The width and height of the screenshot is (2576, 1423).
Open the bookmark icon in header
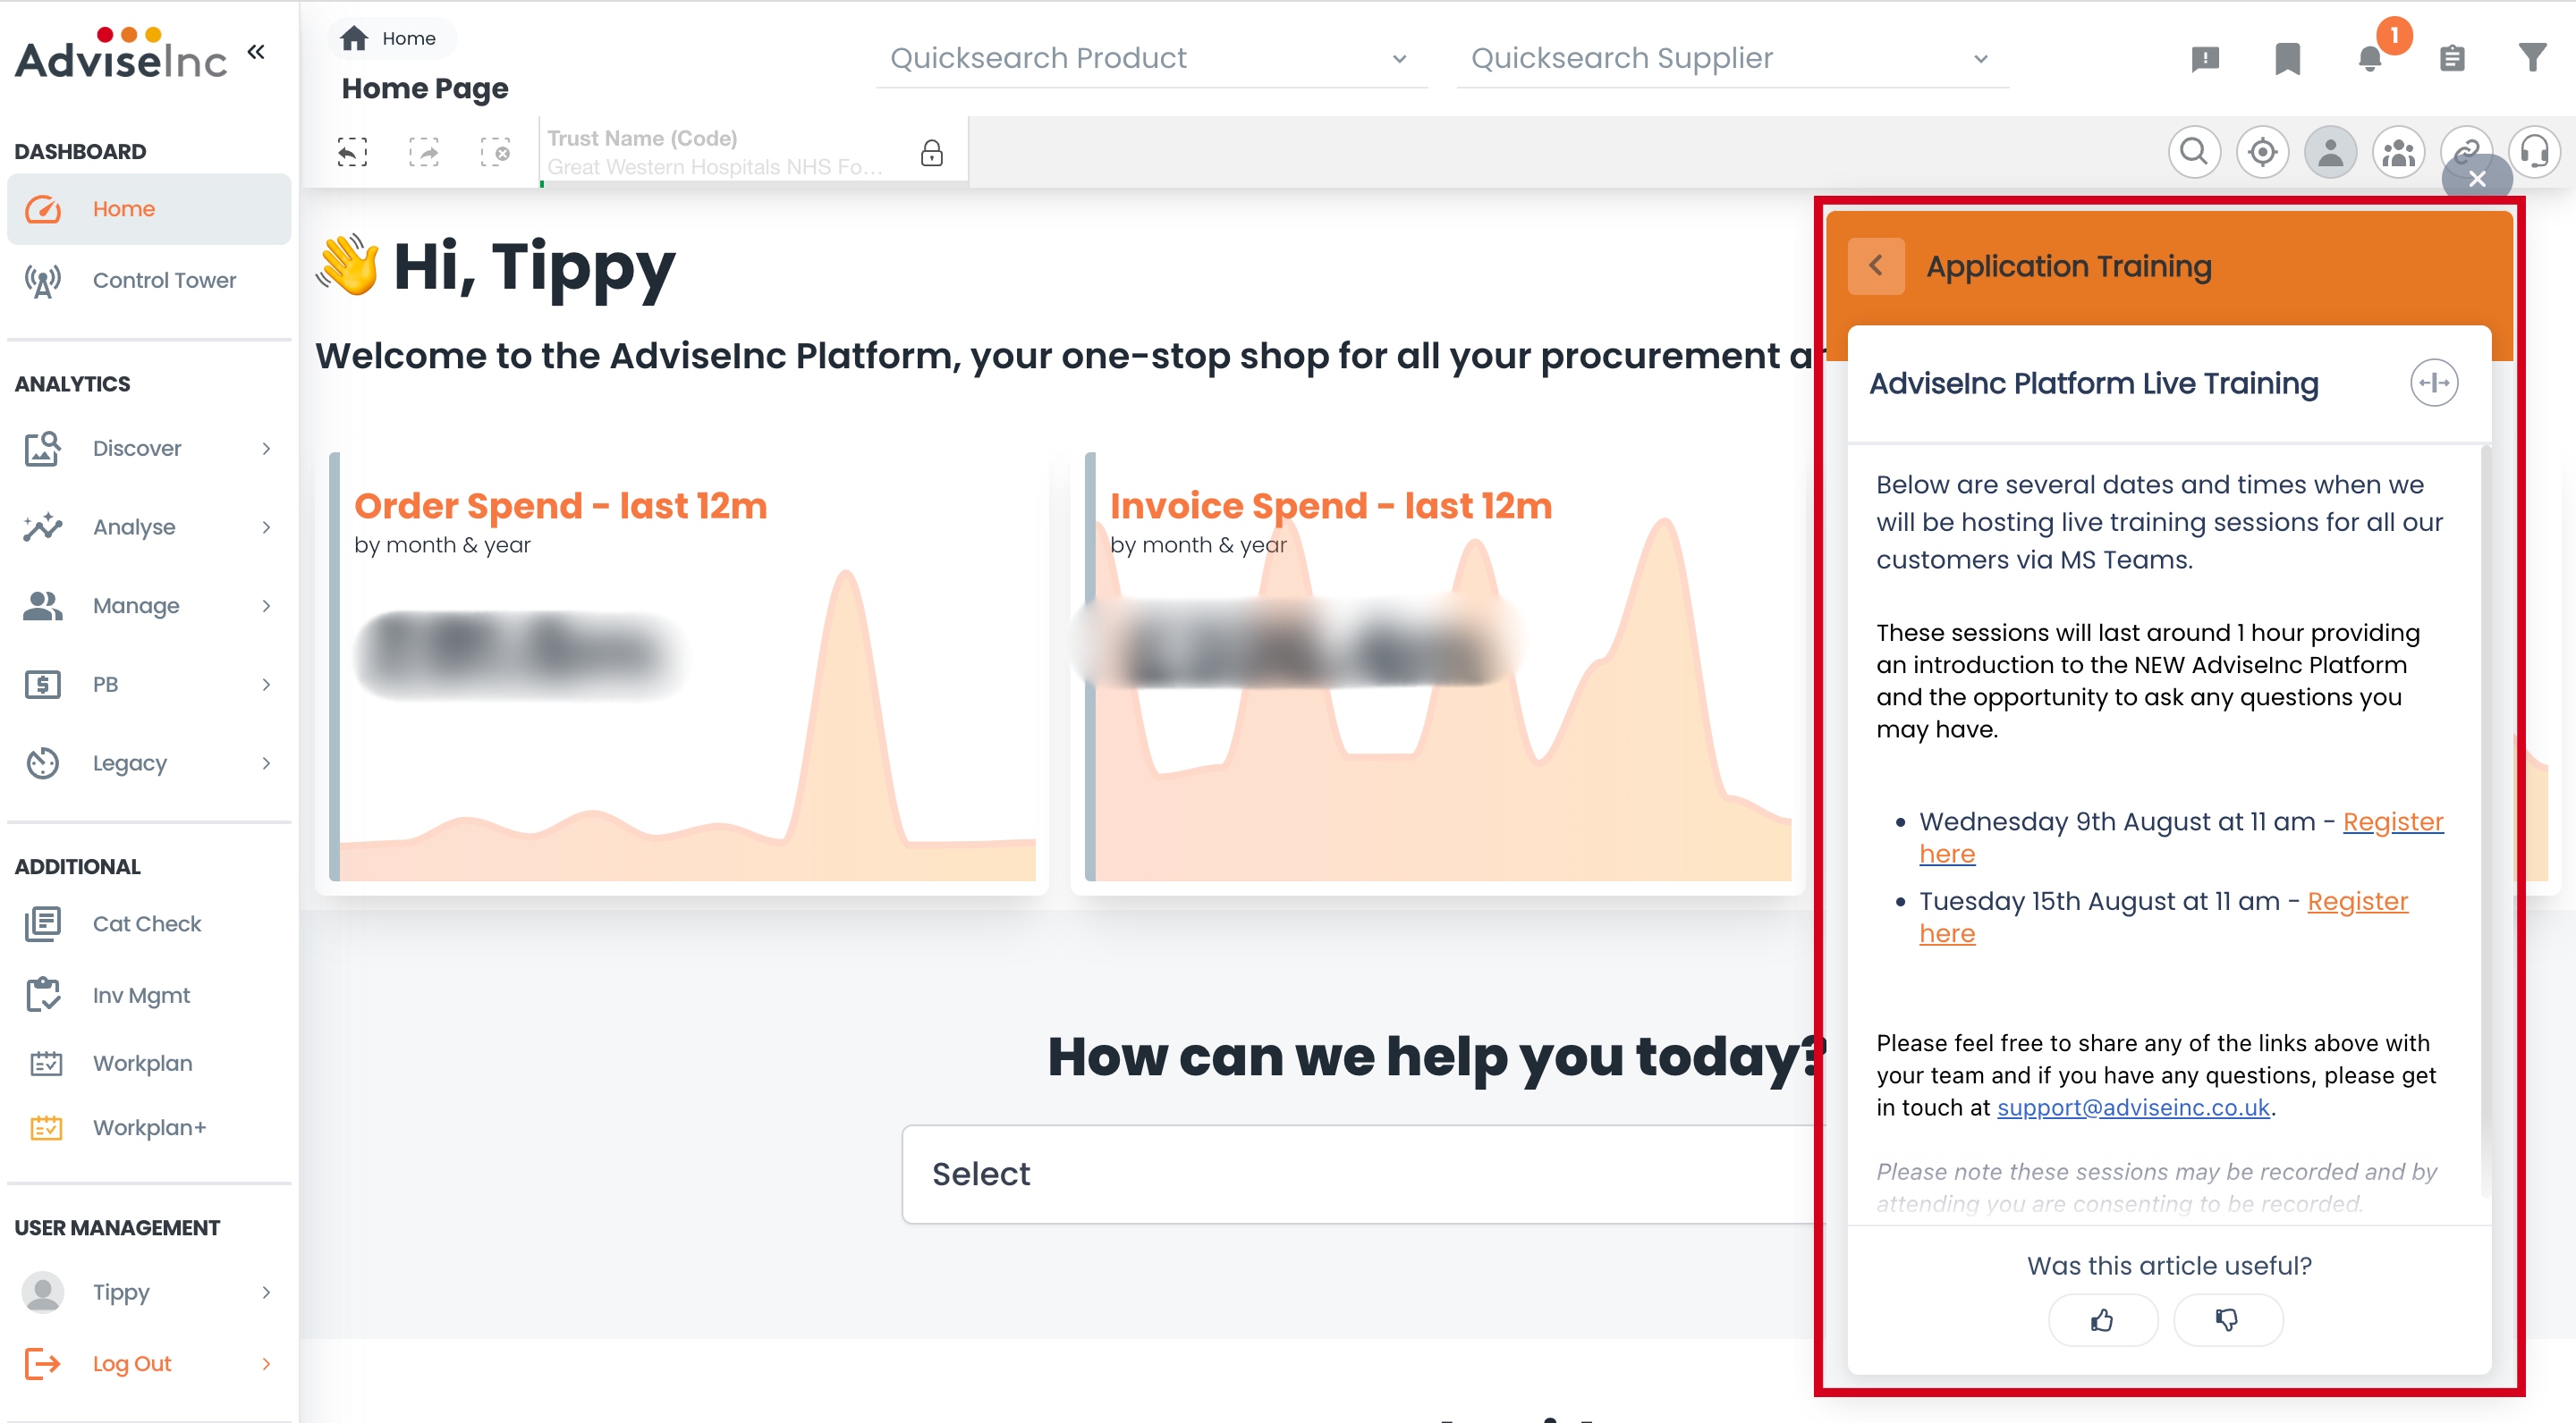(x=2287, y=59)
